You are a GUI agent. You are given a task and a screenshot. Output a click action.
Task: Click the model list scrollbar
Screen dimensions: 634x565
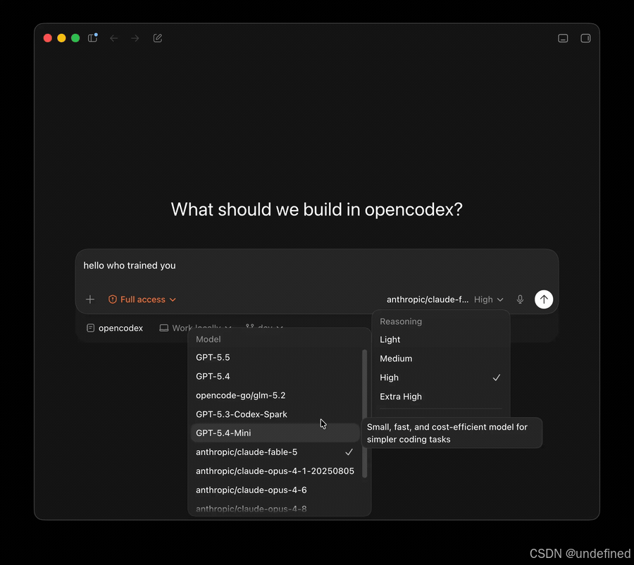click(364, 414)
